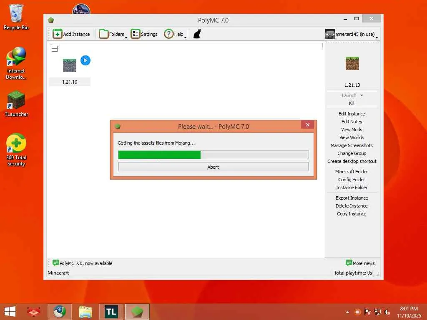Screen dimensions: 427x320
Task: Open Manage Screenshots
Action: (x=352, y=145)
